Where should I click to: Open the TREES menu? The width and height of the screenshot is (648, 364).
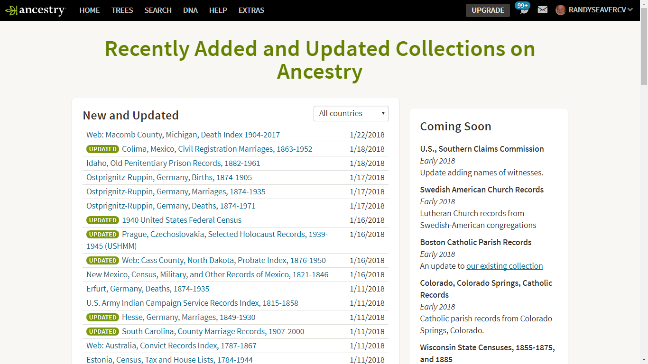(122, 10)
